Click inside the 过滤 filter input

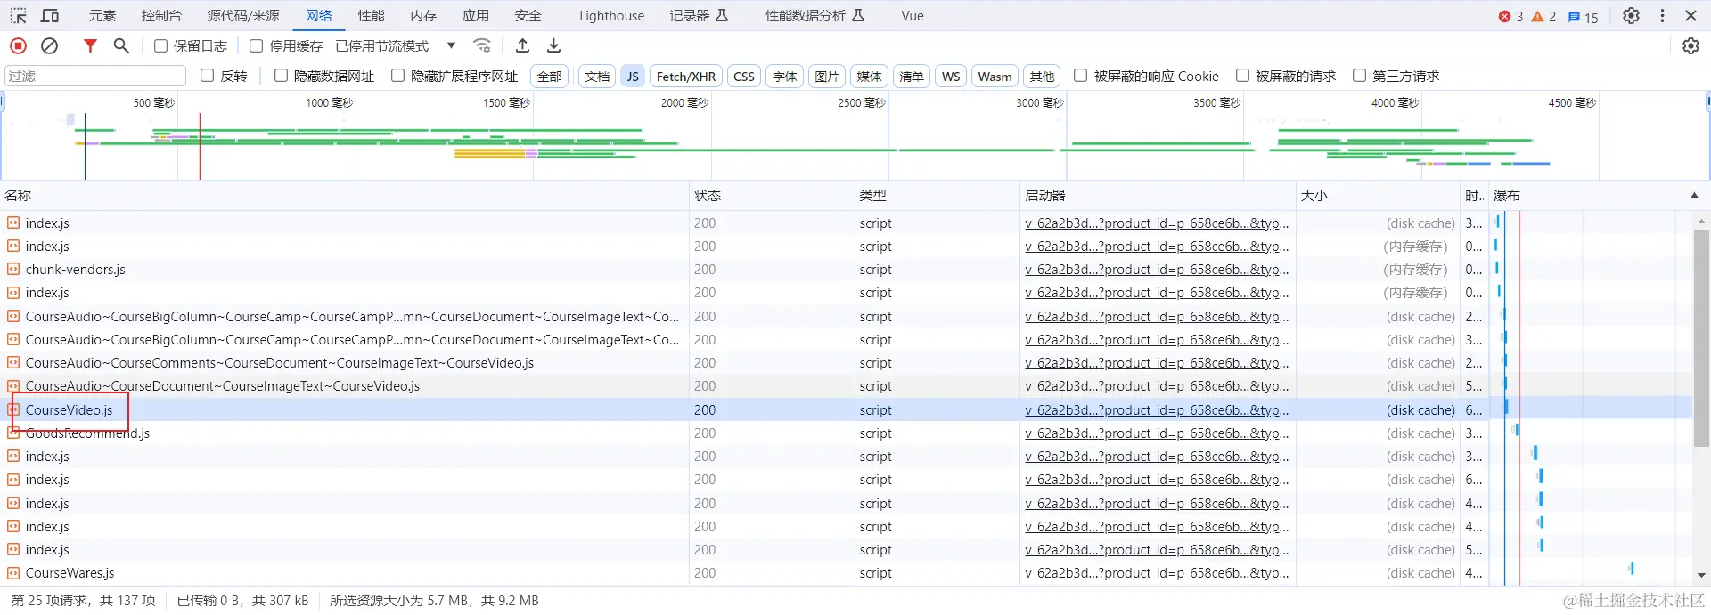[x=94, y=76]
